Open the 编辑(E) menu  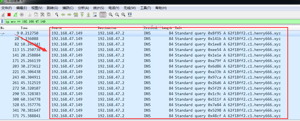pos(21,8)
